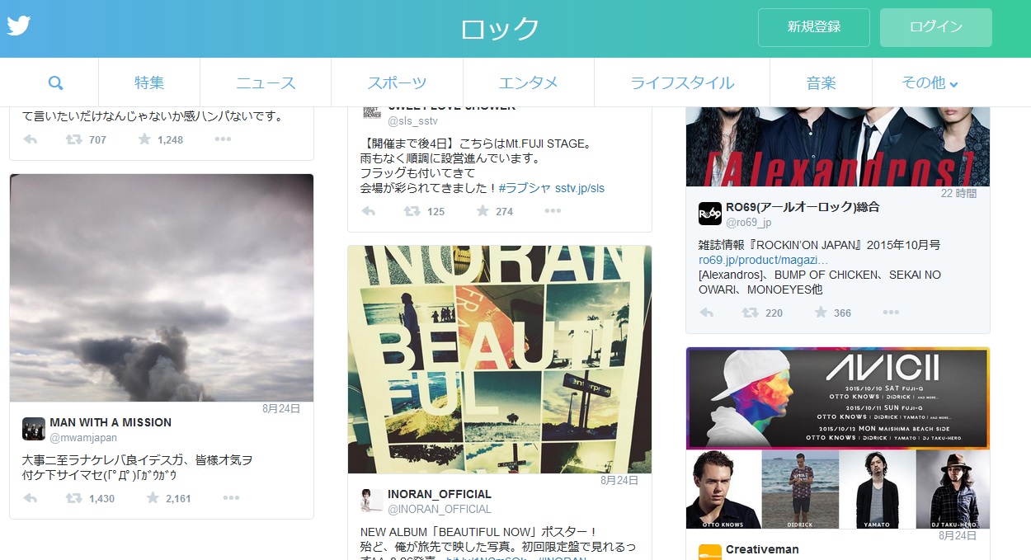Reply to the sls_sstv tweet
This screenshot has width=1031, height=560.
tap(369, 211)
